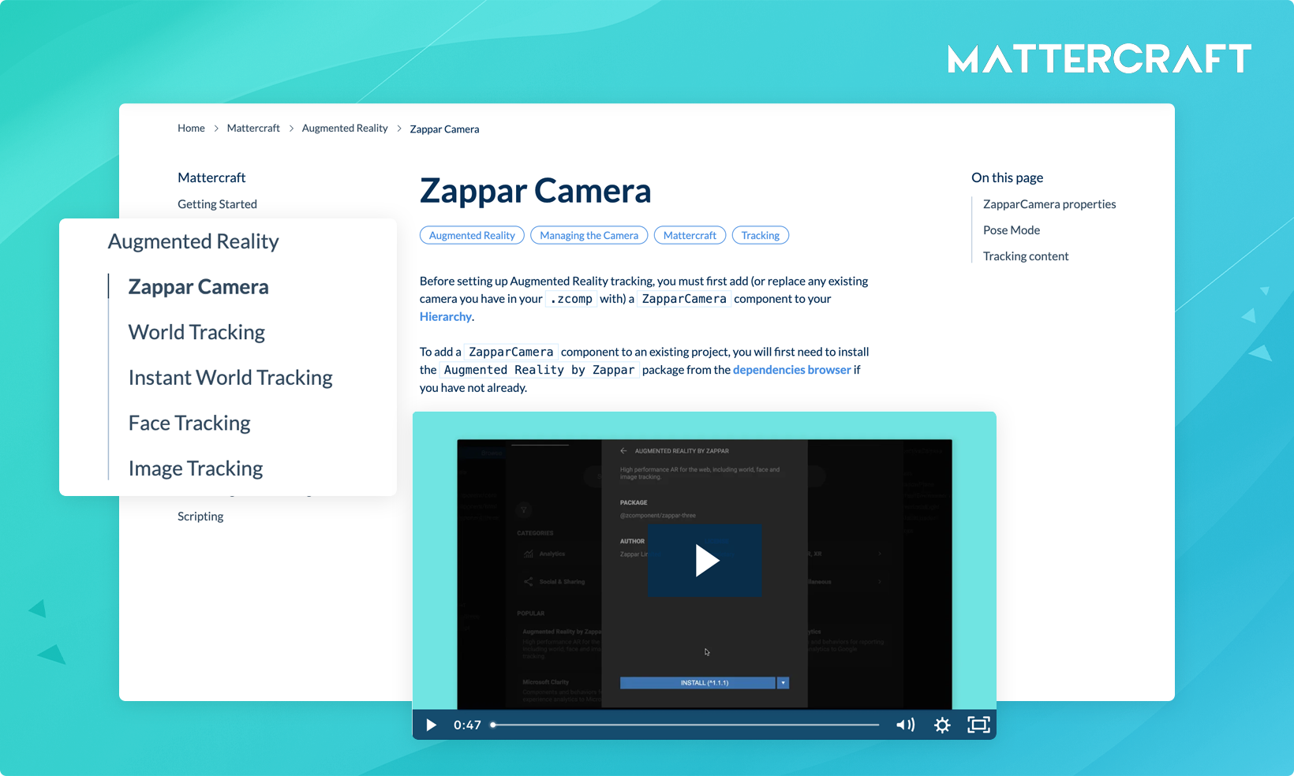Select Zappar Camera in the sidebar
Screen dimensions: 1294x776
click(199, 287)
